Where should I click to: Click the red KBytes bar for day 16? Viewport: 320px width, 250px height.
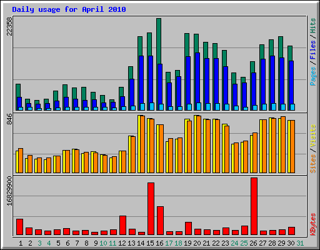160,221
